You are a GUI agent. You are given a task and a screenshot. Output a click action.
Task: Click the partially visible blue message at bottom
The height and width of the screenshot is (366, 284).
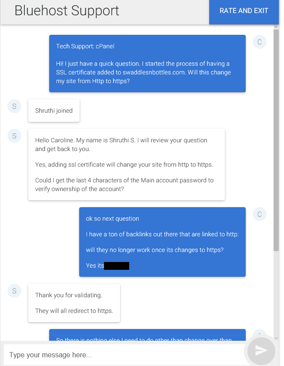point(148,336)
